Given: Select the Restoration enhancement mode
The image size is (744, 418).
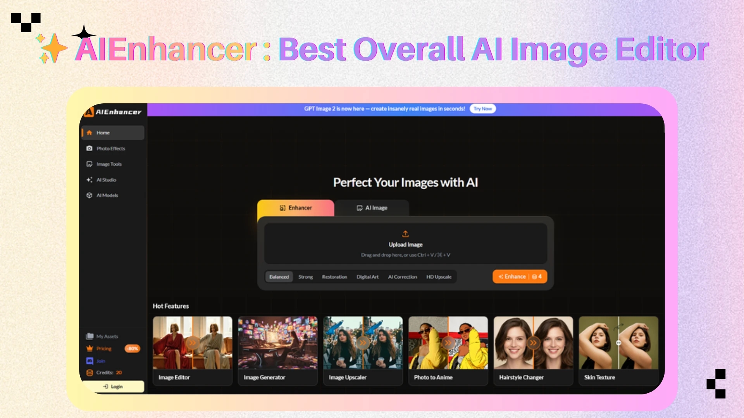Looking at the screenshot, I should 334,277.
